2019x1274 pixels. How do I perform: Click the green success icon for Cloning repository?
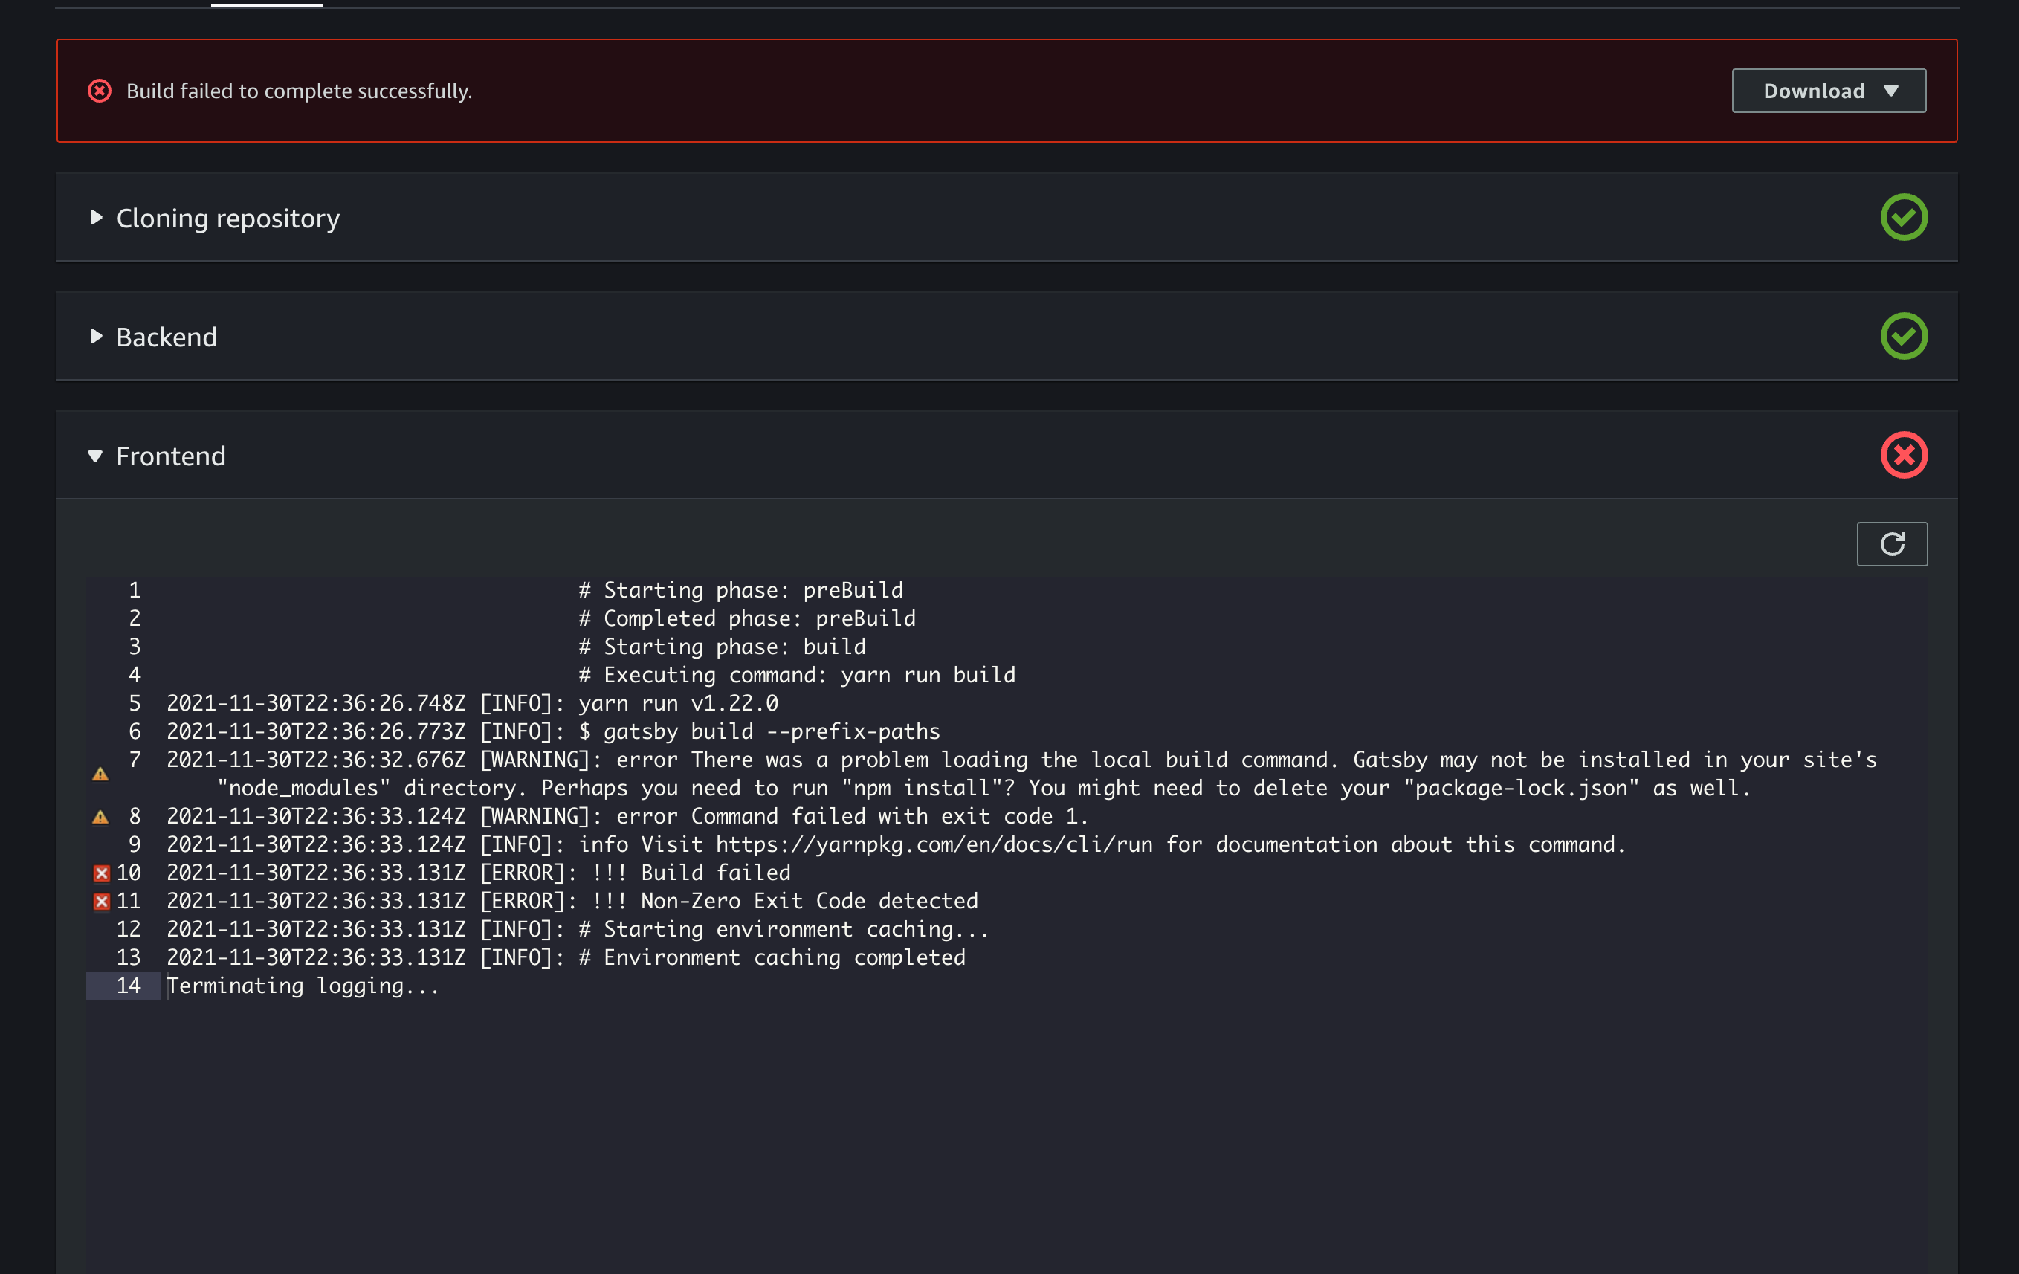(x=1904, y=217)
